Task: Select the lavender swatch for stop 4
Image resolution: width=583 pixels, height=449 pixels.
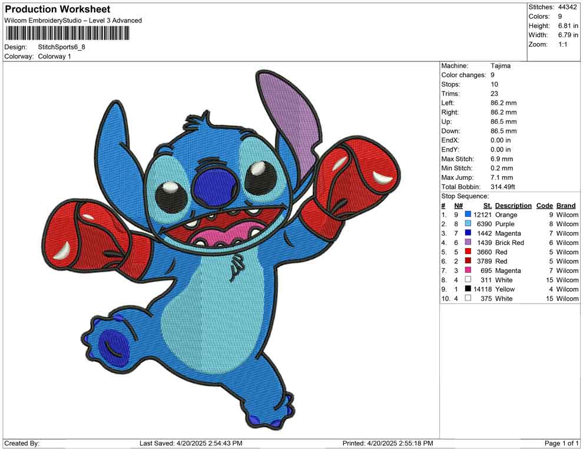Action: click(x=468, y=242)
